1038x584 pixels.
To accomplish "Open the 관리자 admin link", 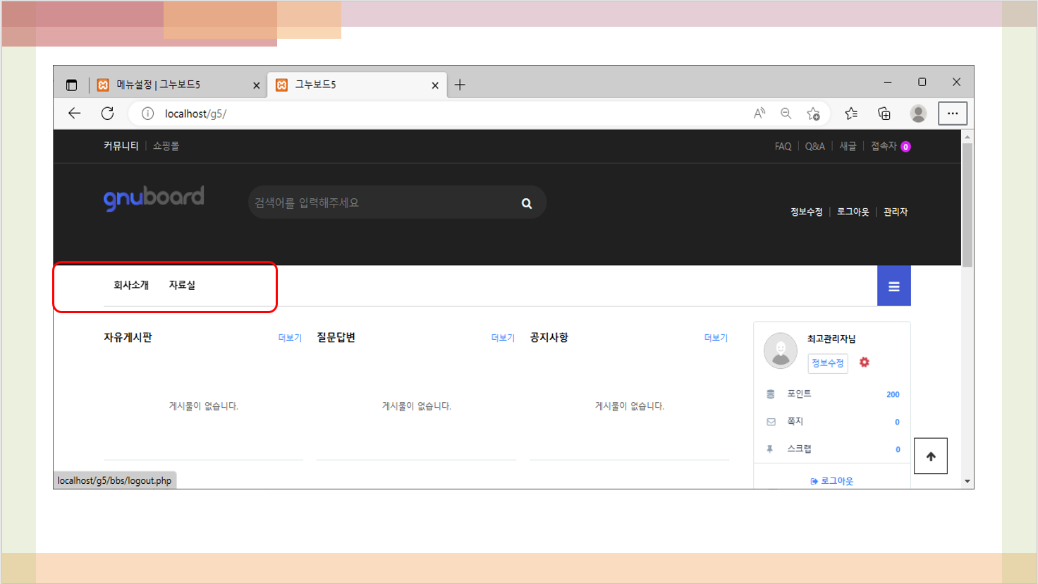I will point(896,212).
